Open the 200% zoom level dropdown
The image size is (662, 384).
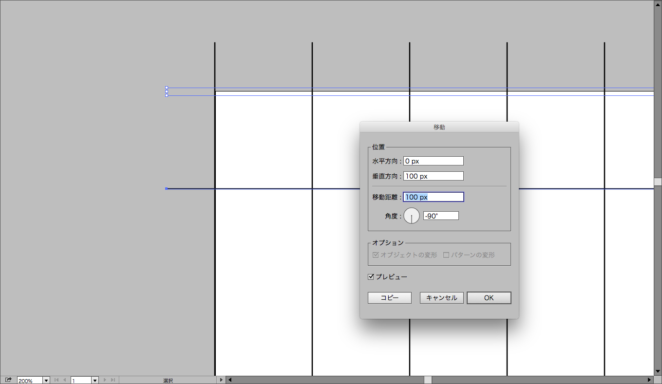46,380
